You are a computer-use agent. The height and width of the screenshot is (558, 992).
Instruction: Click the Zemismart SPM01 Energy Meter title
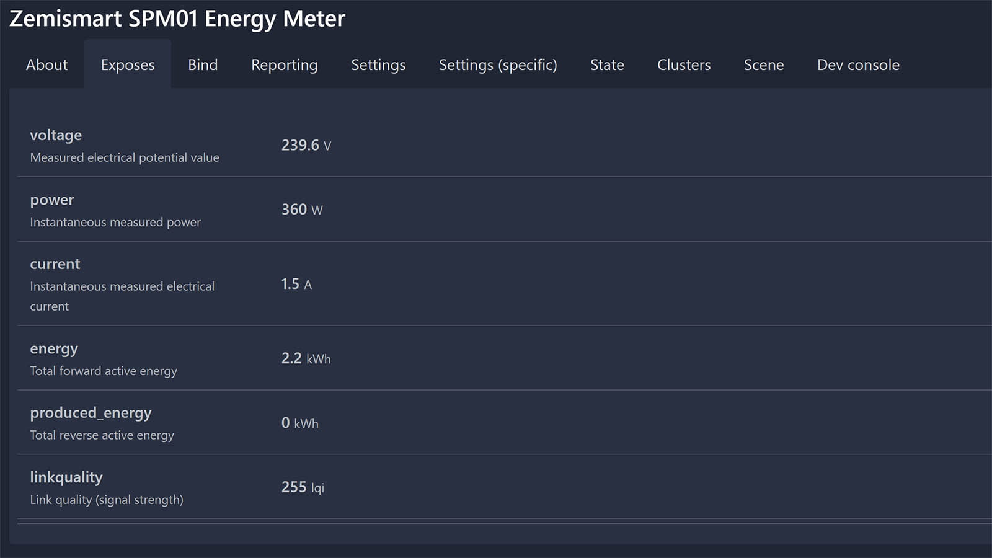(177, 19)
